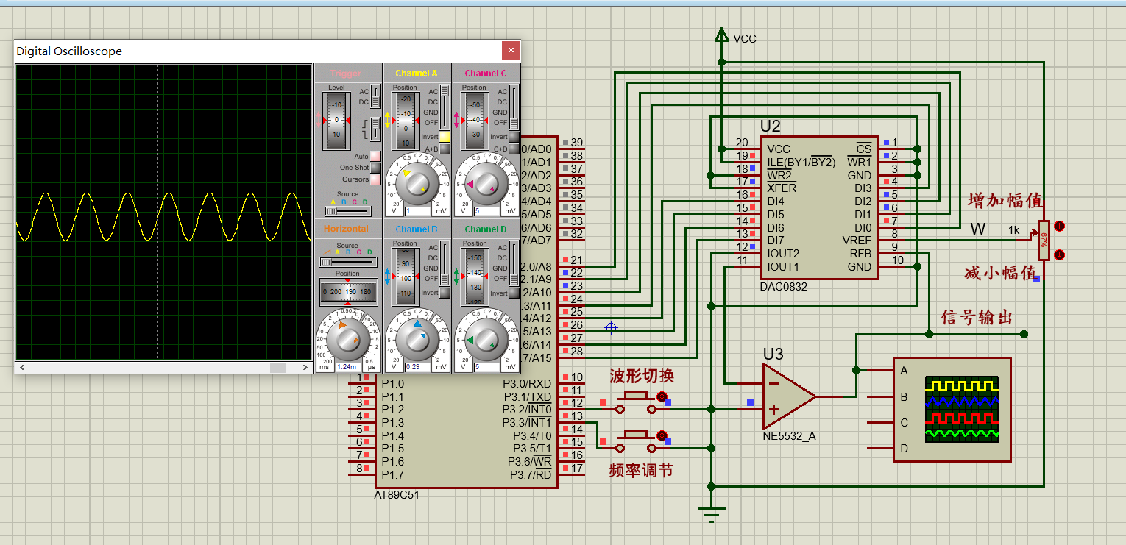Click the VCC terminal text label
1126x545 pixels.
[x=745, y=38]
